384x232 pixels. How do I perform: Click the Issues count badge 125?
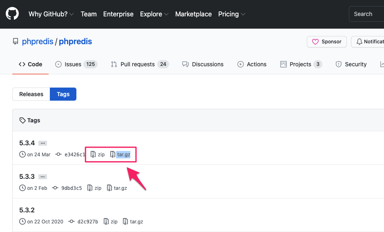pos(90,64)
